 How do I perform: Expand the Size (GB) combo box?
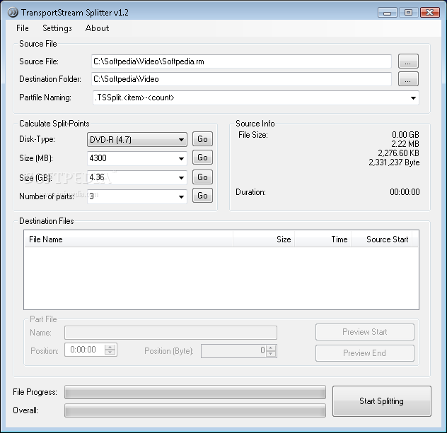pyautogui.click(x=181, y=178)
